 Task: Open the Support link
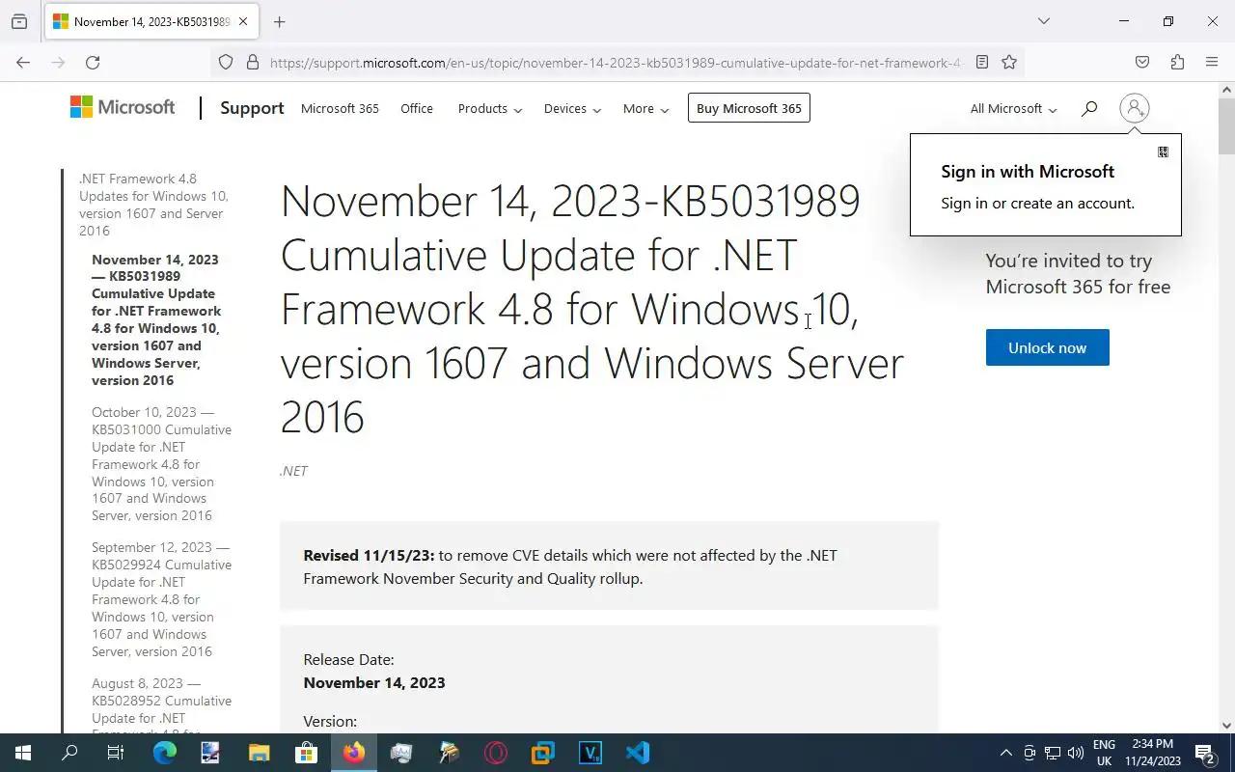(x=252, y=108)
